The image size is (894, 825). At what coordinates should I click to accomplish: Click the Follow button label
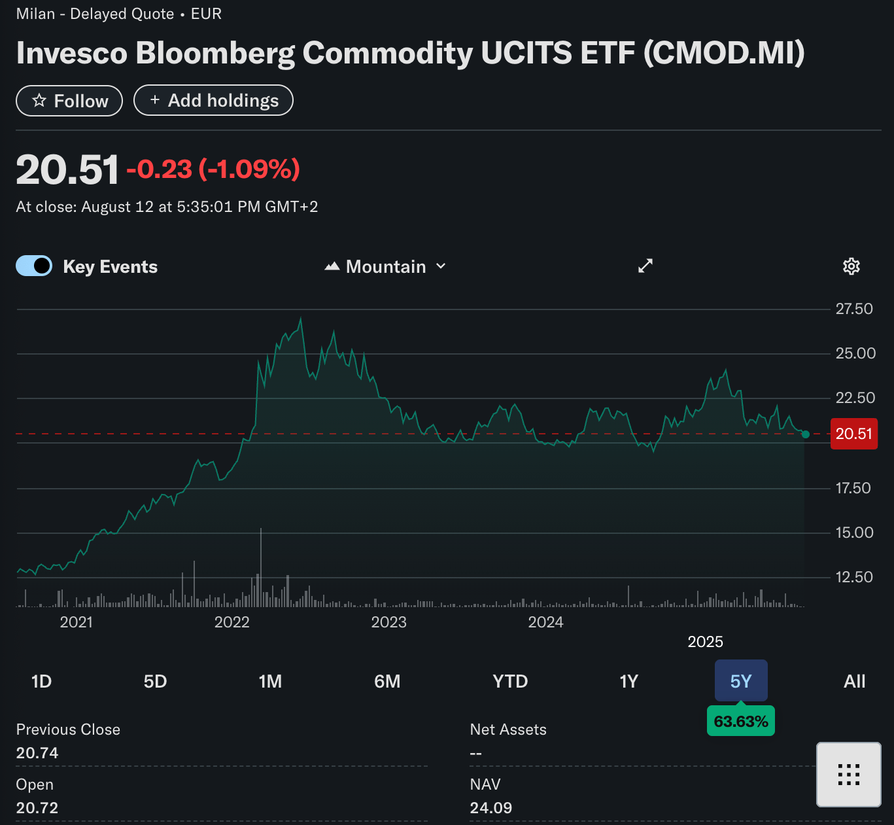81,101
